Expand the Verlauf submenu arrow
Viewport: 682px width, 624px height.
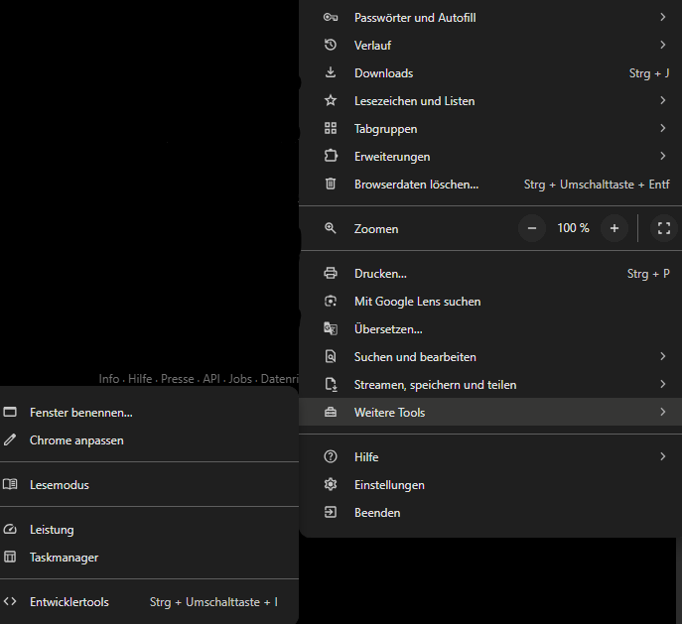662,45
